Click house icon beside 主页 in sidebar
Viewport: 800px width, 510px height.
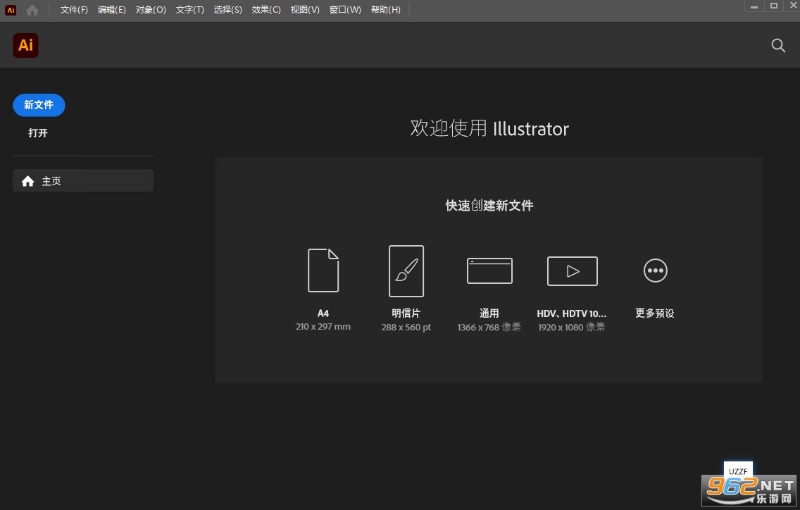pos(27,181)
